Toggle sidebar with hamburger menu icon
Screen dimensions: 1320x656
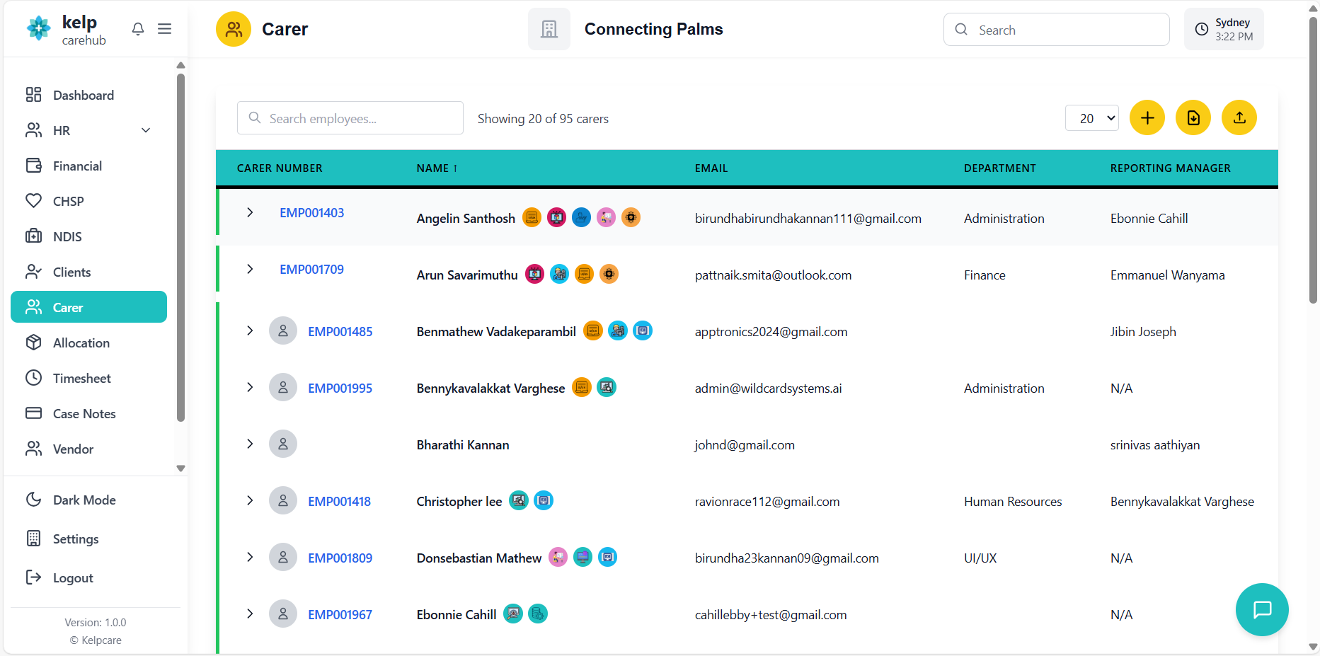(x=164, y=29)
